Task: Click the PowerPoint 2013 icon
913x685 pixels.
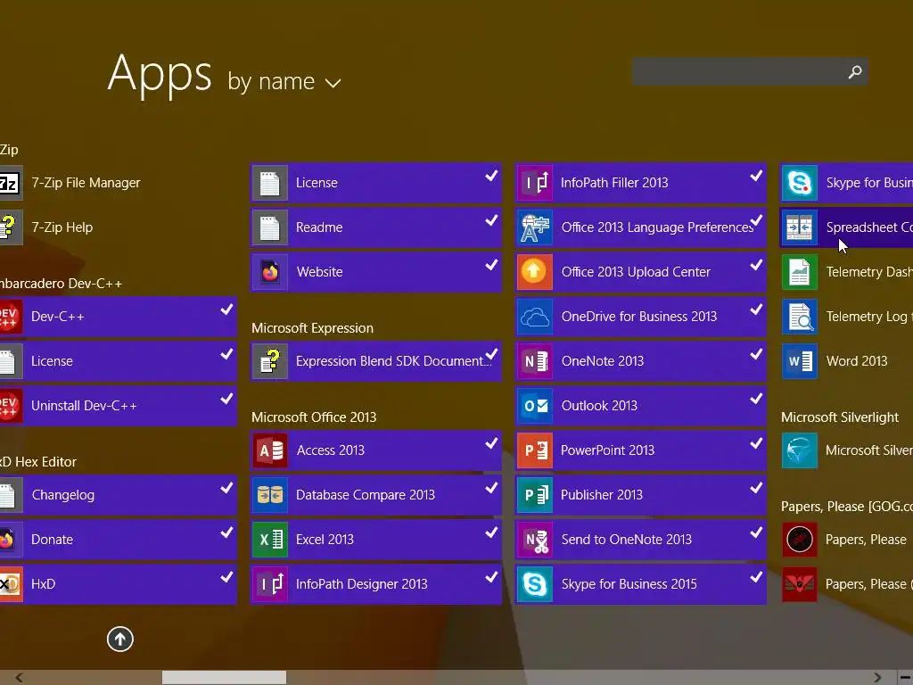Action: pyautogui.click(x=535, y=450)
